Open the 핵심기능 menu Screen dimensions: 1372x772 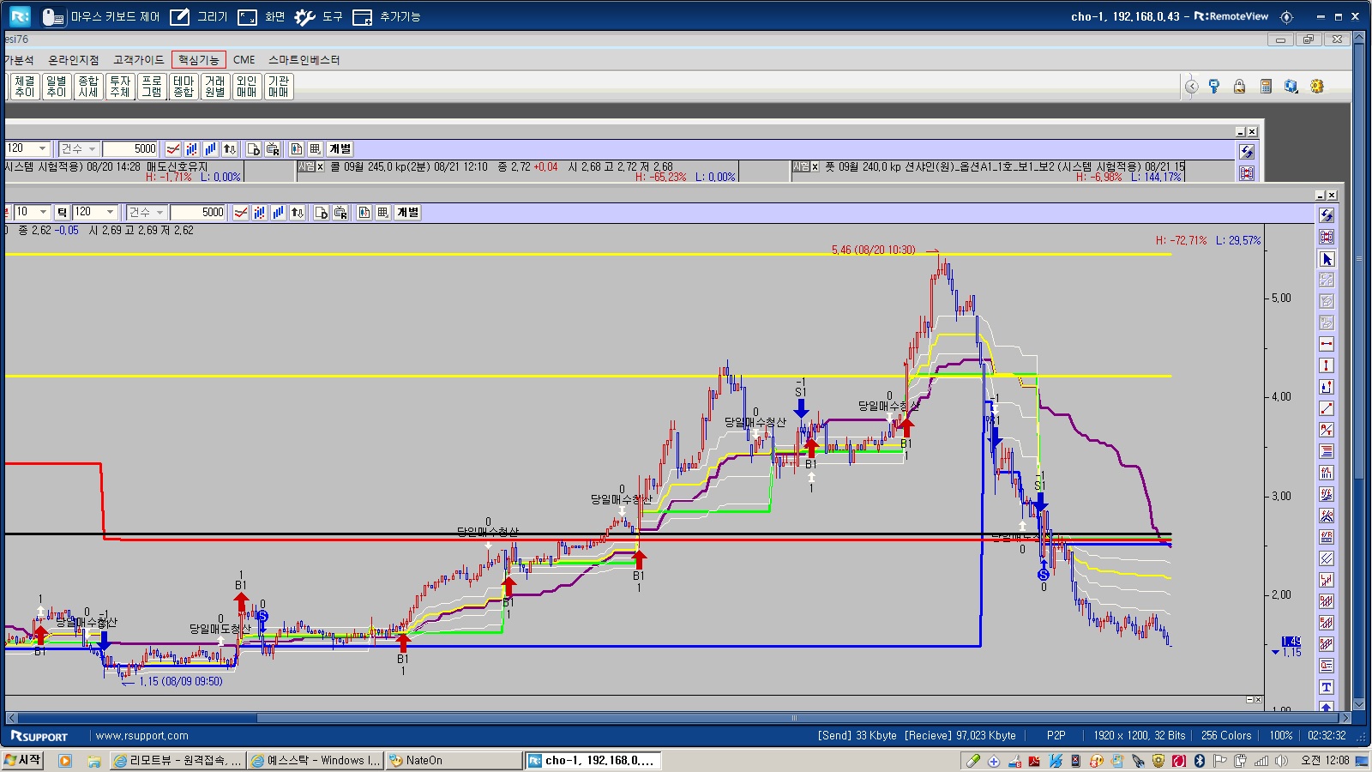pos(199,59)
